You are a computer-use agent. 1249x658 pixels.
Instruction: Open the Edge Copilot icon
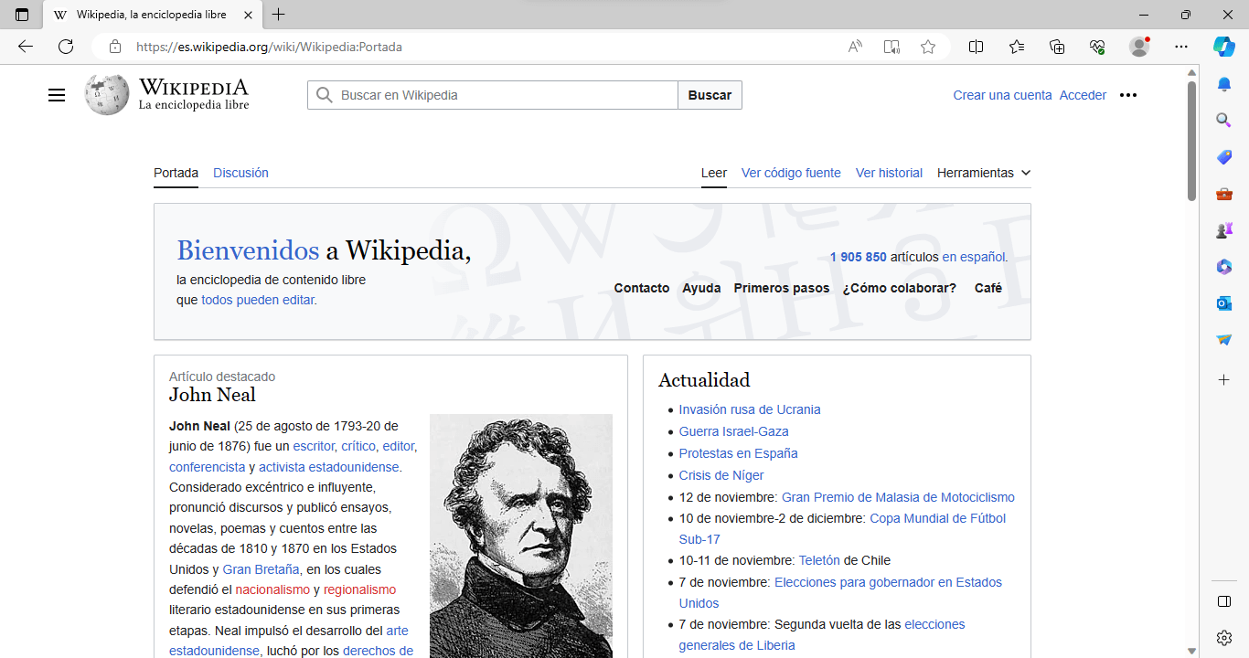tap(1224, 47)
